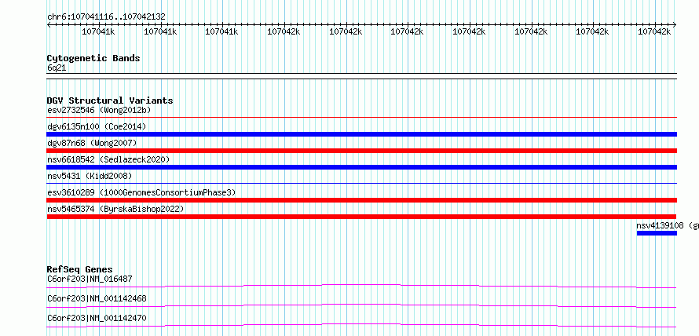Open variant nsv5465374 (ByrskaBishop2022) label
Screen dimensions: 699x336
coord(115,209)
